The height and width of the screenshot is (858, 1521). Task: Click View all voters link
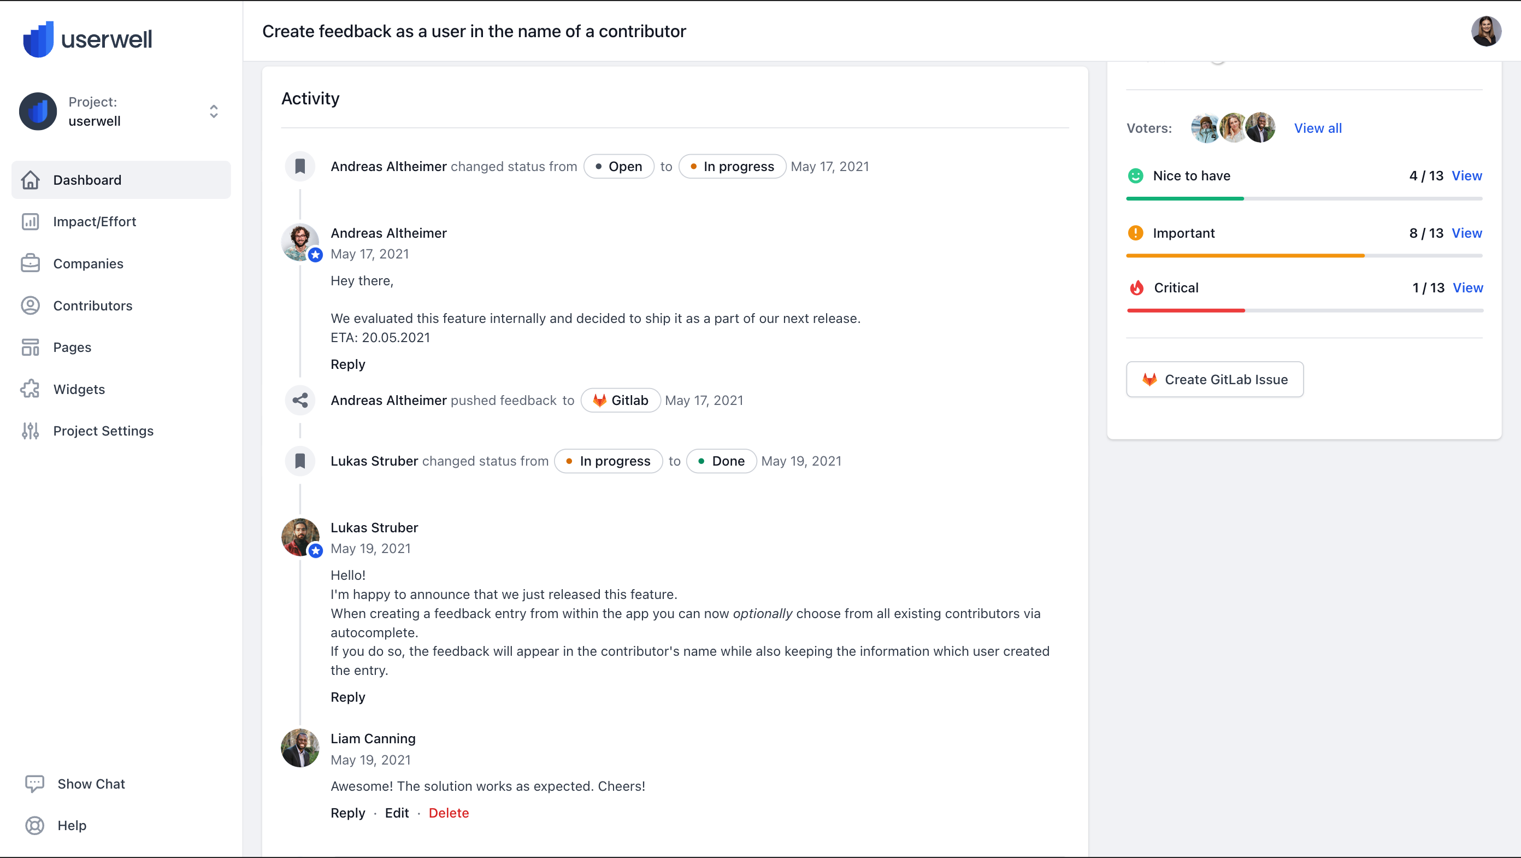1317,128
